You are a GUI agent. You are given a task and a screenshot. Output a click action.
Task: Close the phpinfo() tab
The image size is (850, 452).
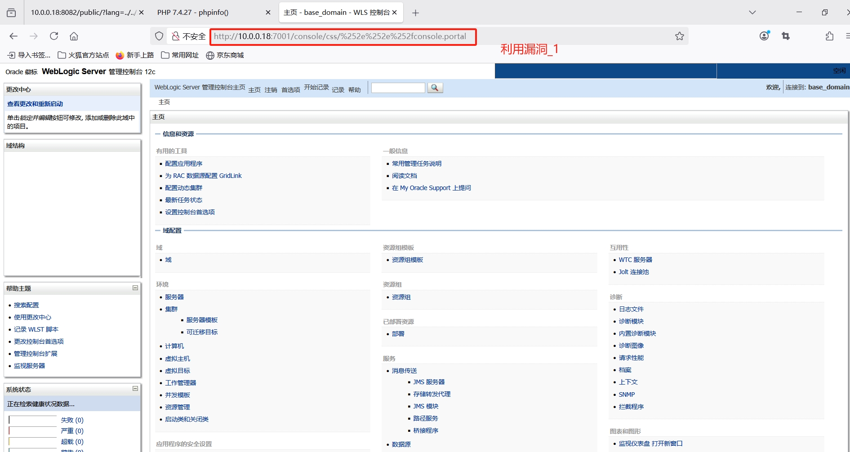point(268,13)
